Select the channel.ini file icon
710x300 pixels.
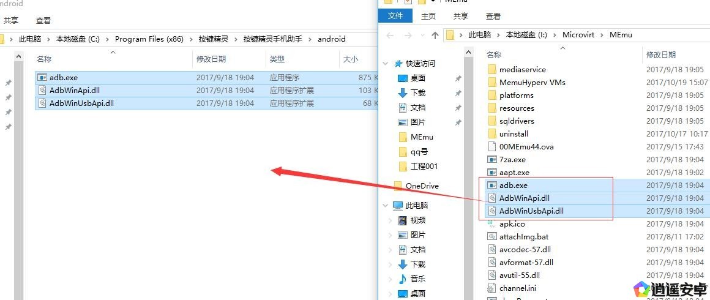coord(491,288)
